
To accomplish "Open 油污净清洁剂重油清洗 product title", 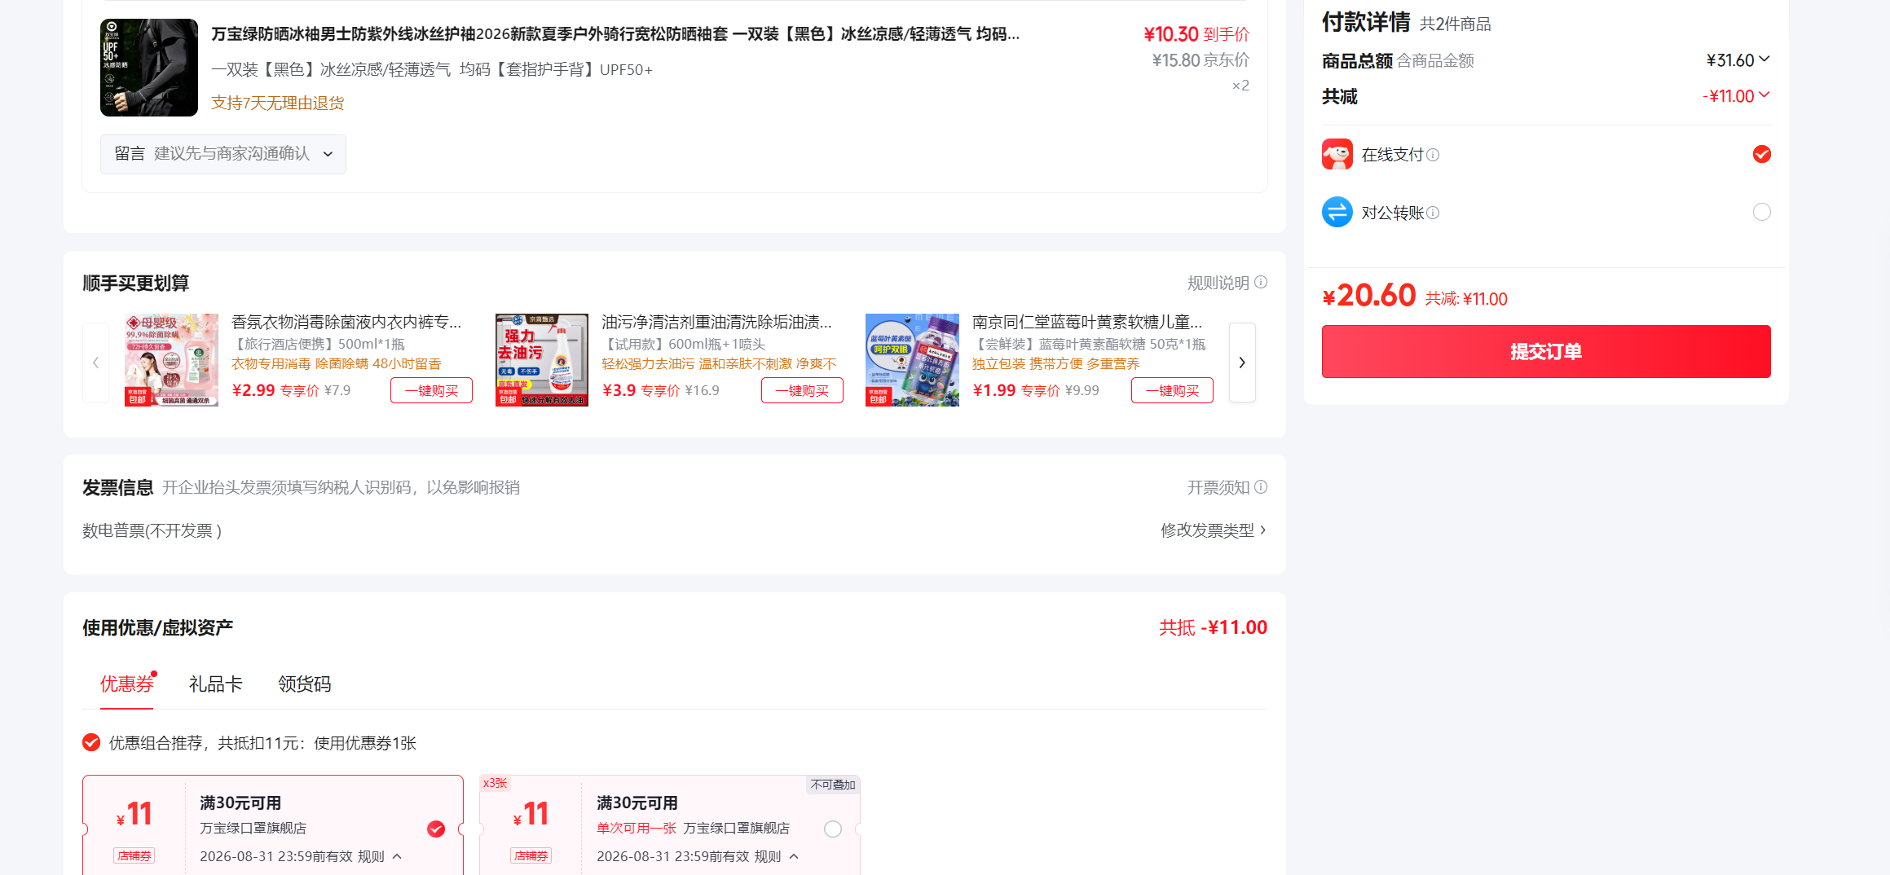I will pos(717,323).
